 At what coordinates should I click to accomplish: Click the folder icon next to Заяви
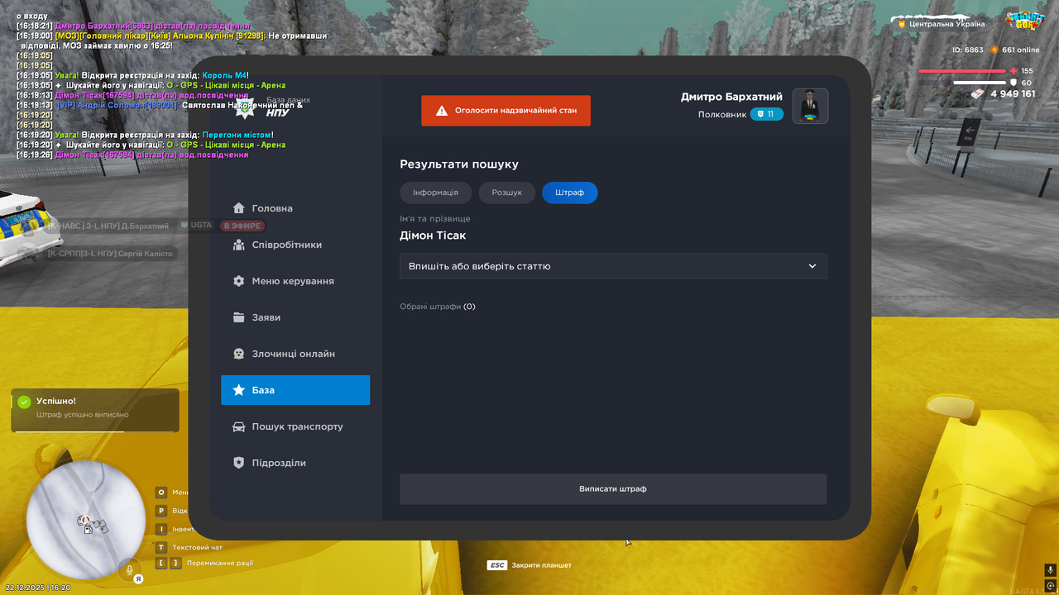239,317
